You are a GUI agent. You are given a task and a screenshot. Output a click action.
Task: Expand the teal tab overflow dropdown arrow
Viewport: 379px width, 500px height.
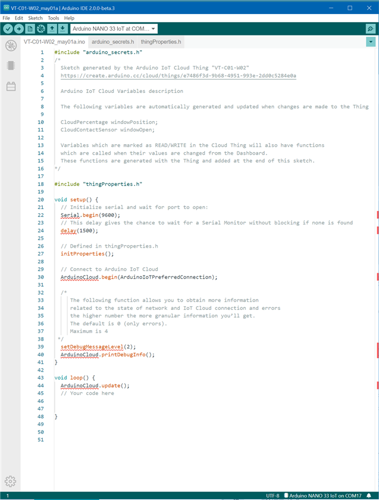pos(370,42)
